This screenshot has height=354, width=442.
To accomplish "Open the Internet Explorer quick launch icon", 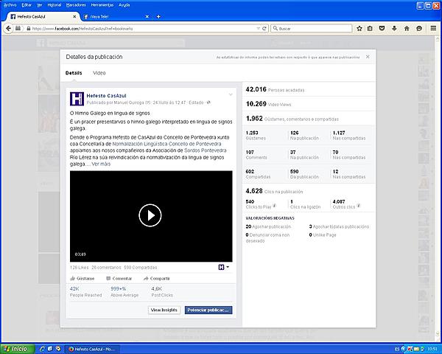I will 42,349.
